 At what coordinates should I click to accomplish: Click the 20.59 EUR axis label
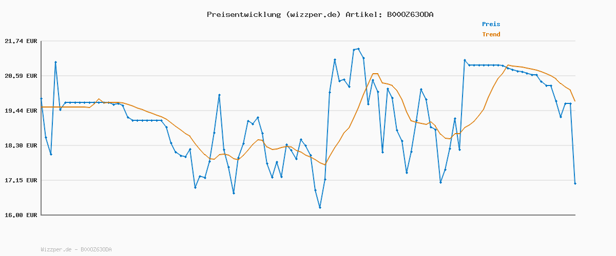pos(21,76)
